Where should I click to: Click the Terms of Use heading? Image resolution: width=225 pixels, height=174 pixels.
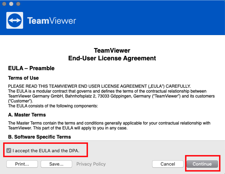pos(23,78)
